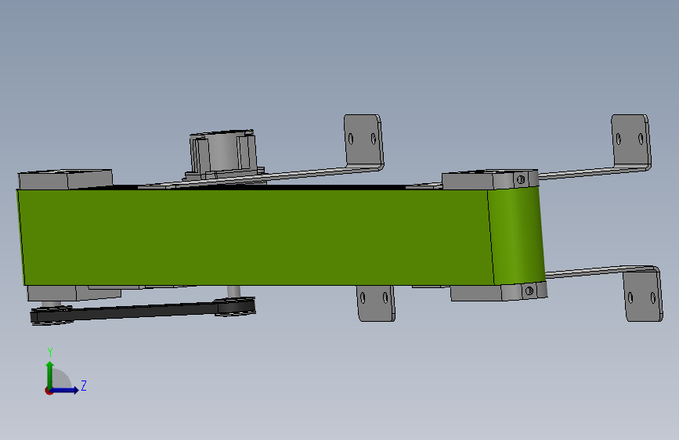This screenshot has height=440, width=679.
Task: Select the curved end of green belt
Action: (516, 236)
